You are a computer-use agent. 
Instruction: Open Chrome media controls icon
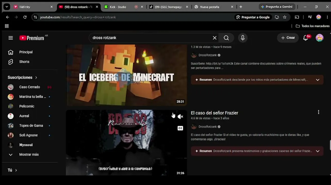point(310,17)
